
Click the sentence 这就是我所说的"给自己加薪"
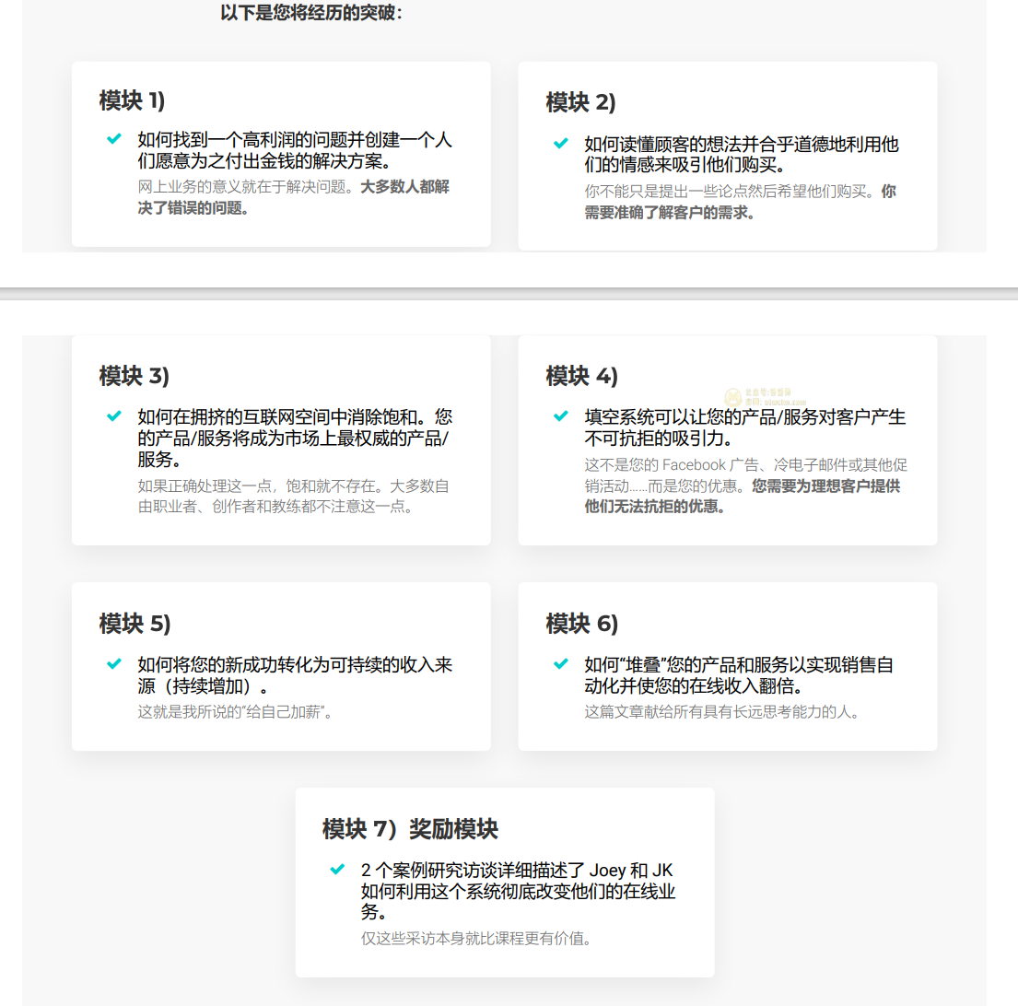235,711
